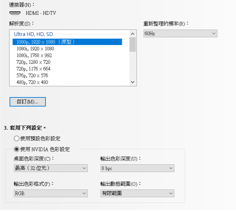236x212 pixels.
Task: Open the 60Hz refresh rate dropdown
Action: click(x=180, y=34)
